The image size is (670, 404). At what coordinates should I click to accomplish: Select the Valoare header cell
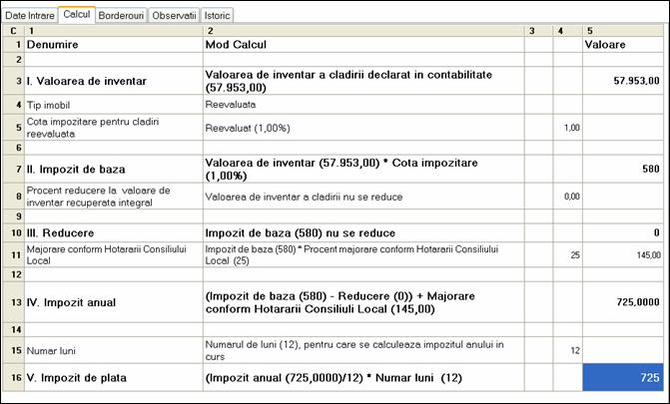pos(624,45)
